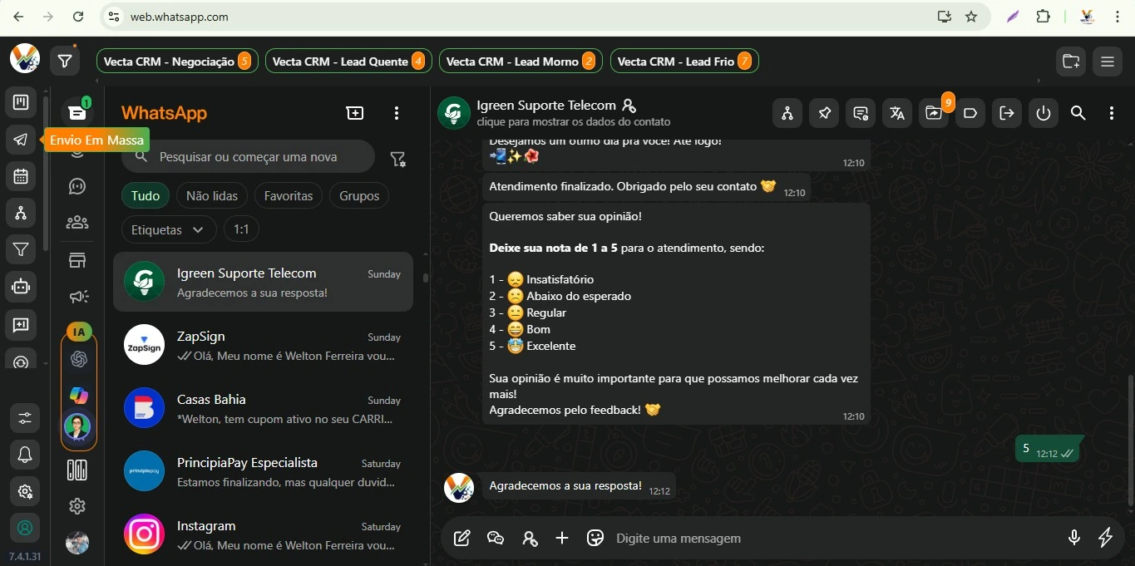This screenshot has width=1135, height=566.
Task: Open WhatsApp settings gear icon
Action: (77, 506)
